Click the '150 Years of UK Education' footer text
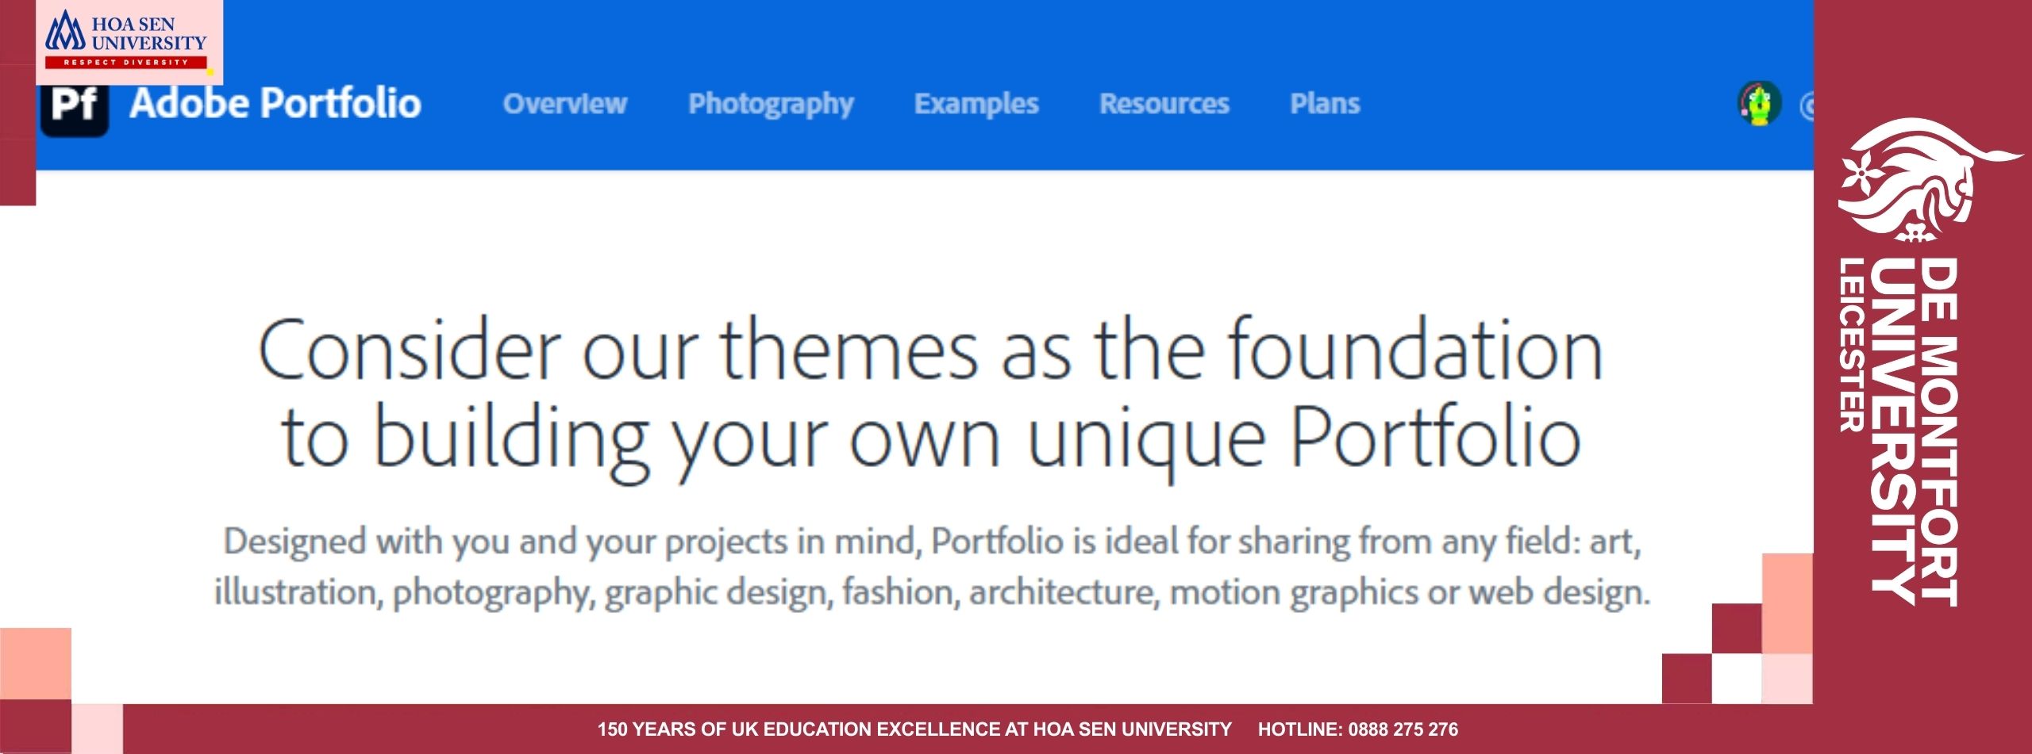 [x=914, y=729]
